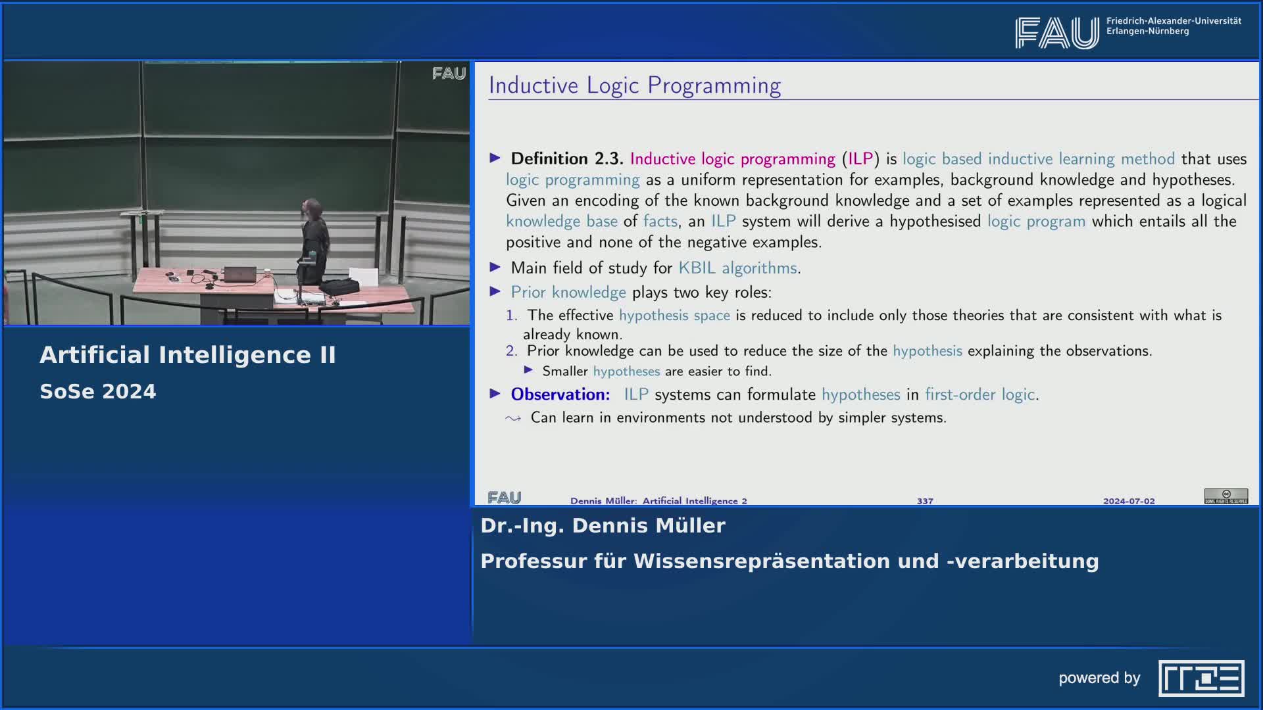Click the squiggly arrow before 'Can learn'
This screenshot has height=710, width=1263.
[x=513, y=418]
